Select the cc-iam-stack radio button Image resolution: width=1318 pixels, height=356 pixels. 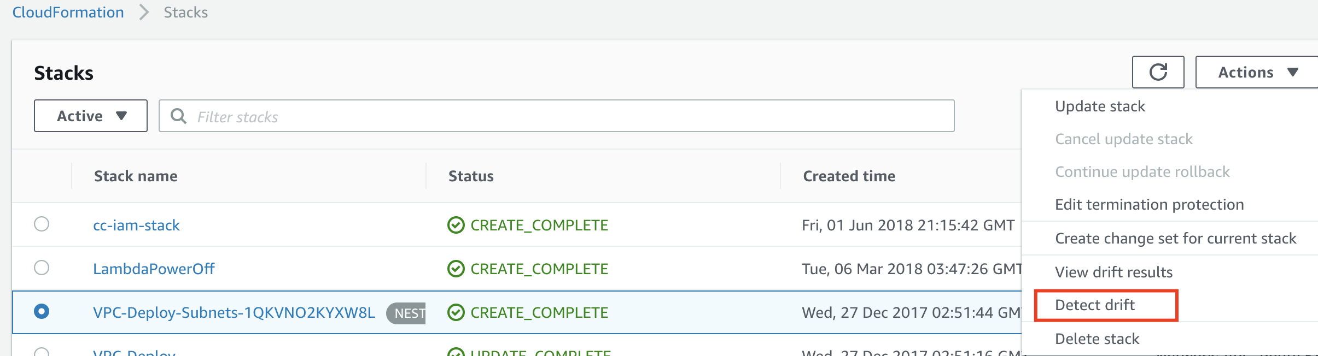pos(42,224)
